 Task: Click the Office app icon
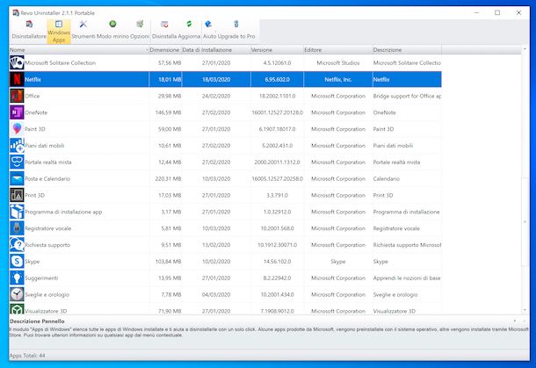[x=17, y=96]
